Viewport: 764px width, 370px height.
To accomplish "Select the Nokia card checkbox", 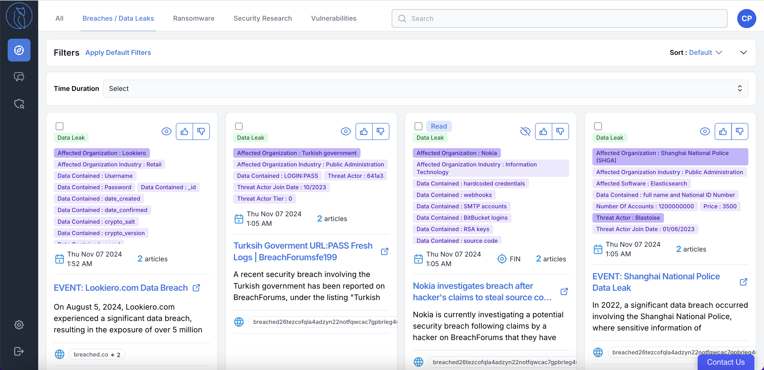I will (x=419, y=126).
